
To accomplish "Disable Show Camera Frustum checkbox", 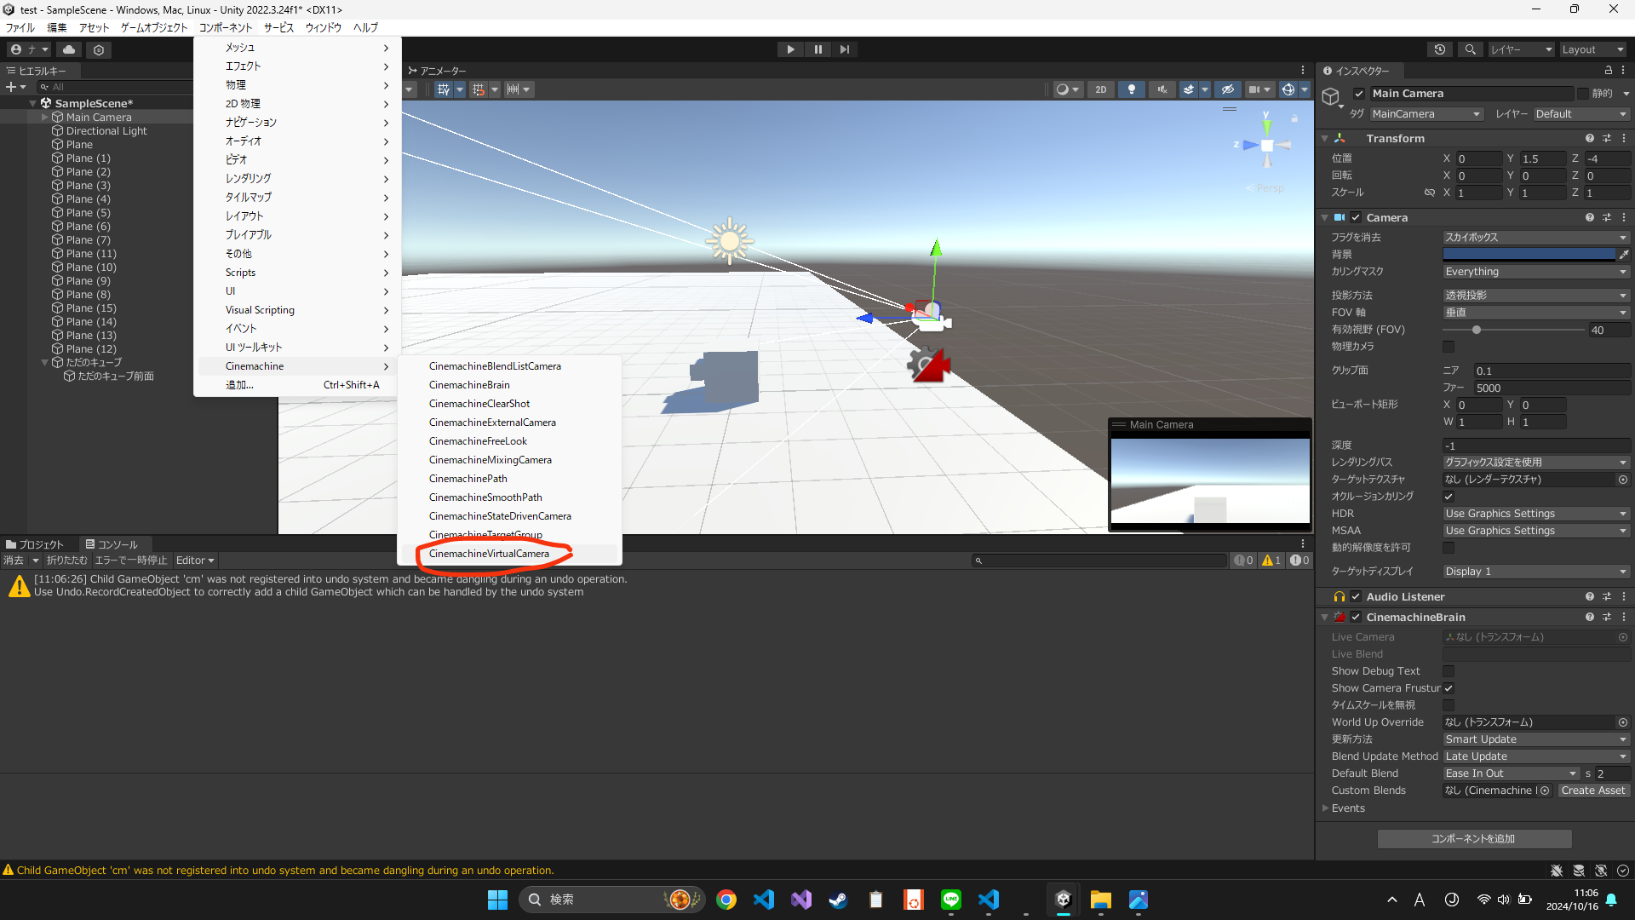I will click(1449, 688).
